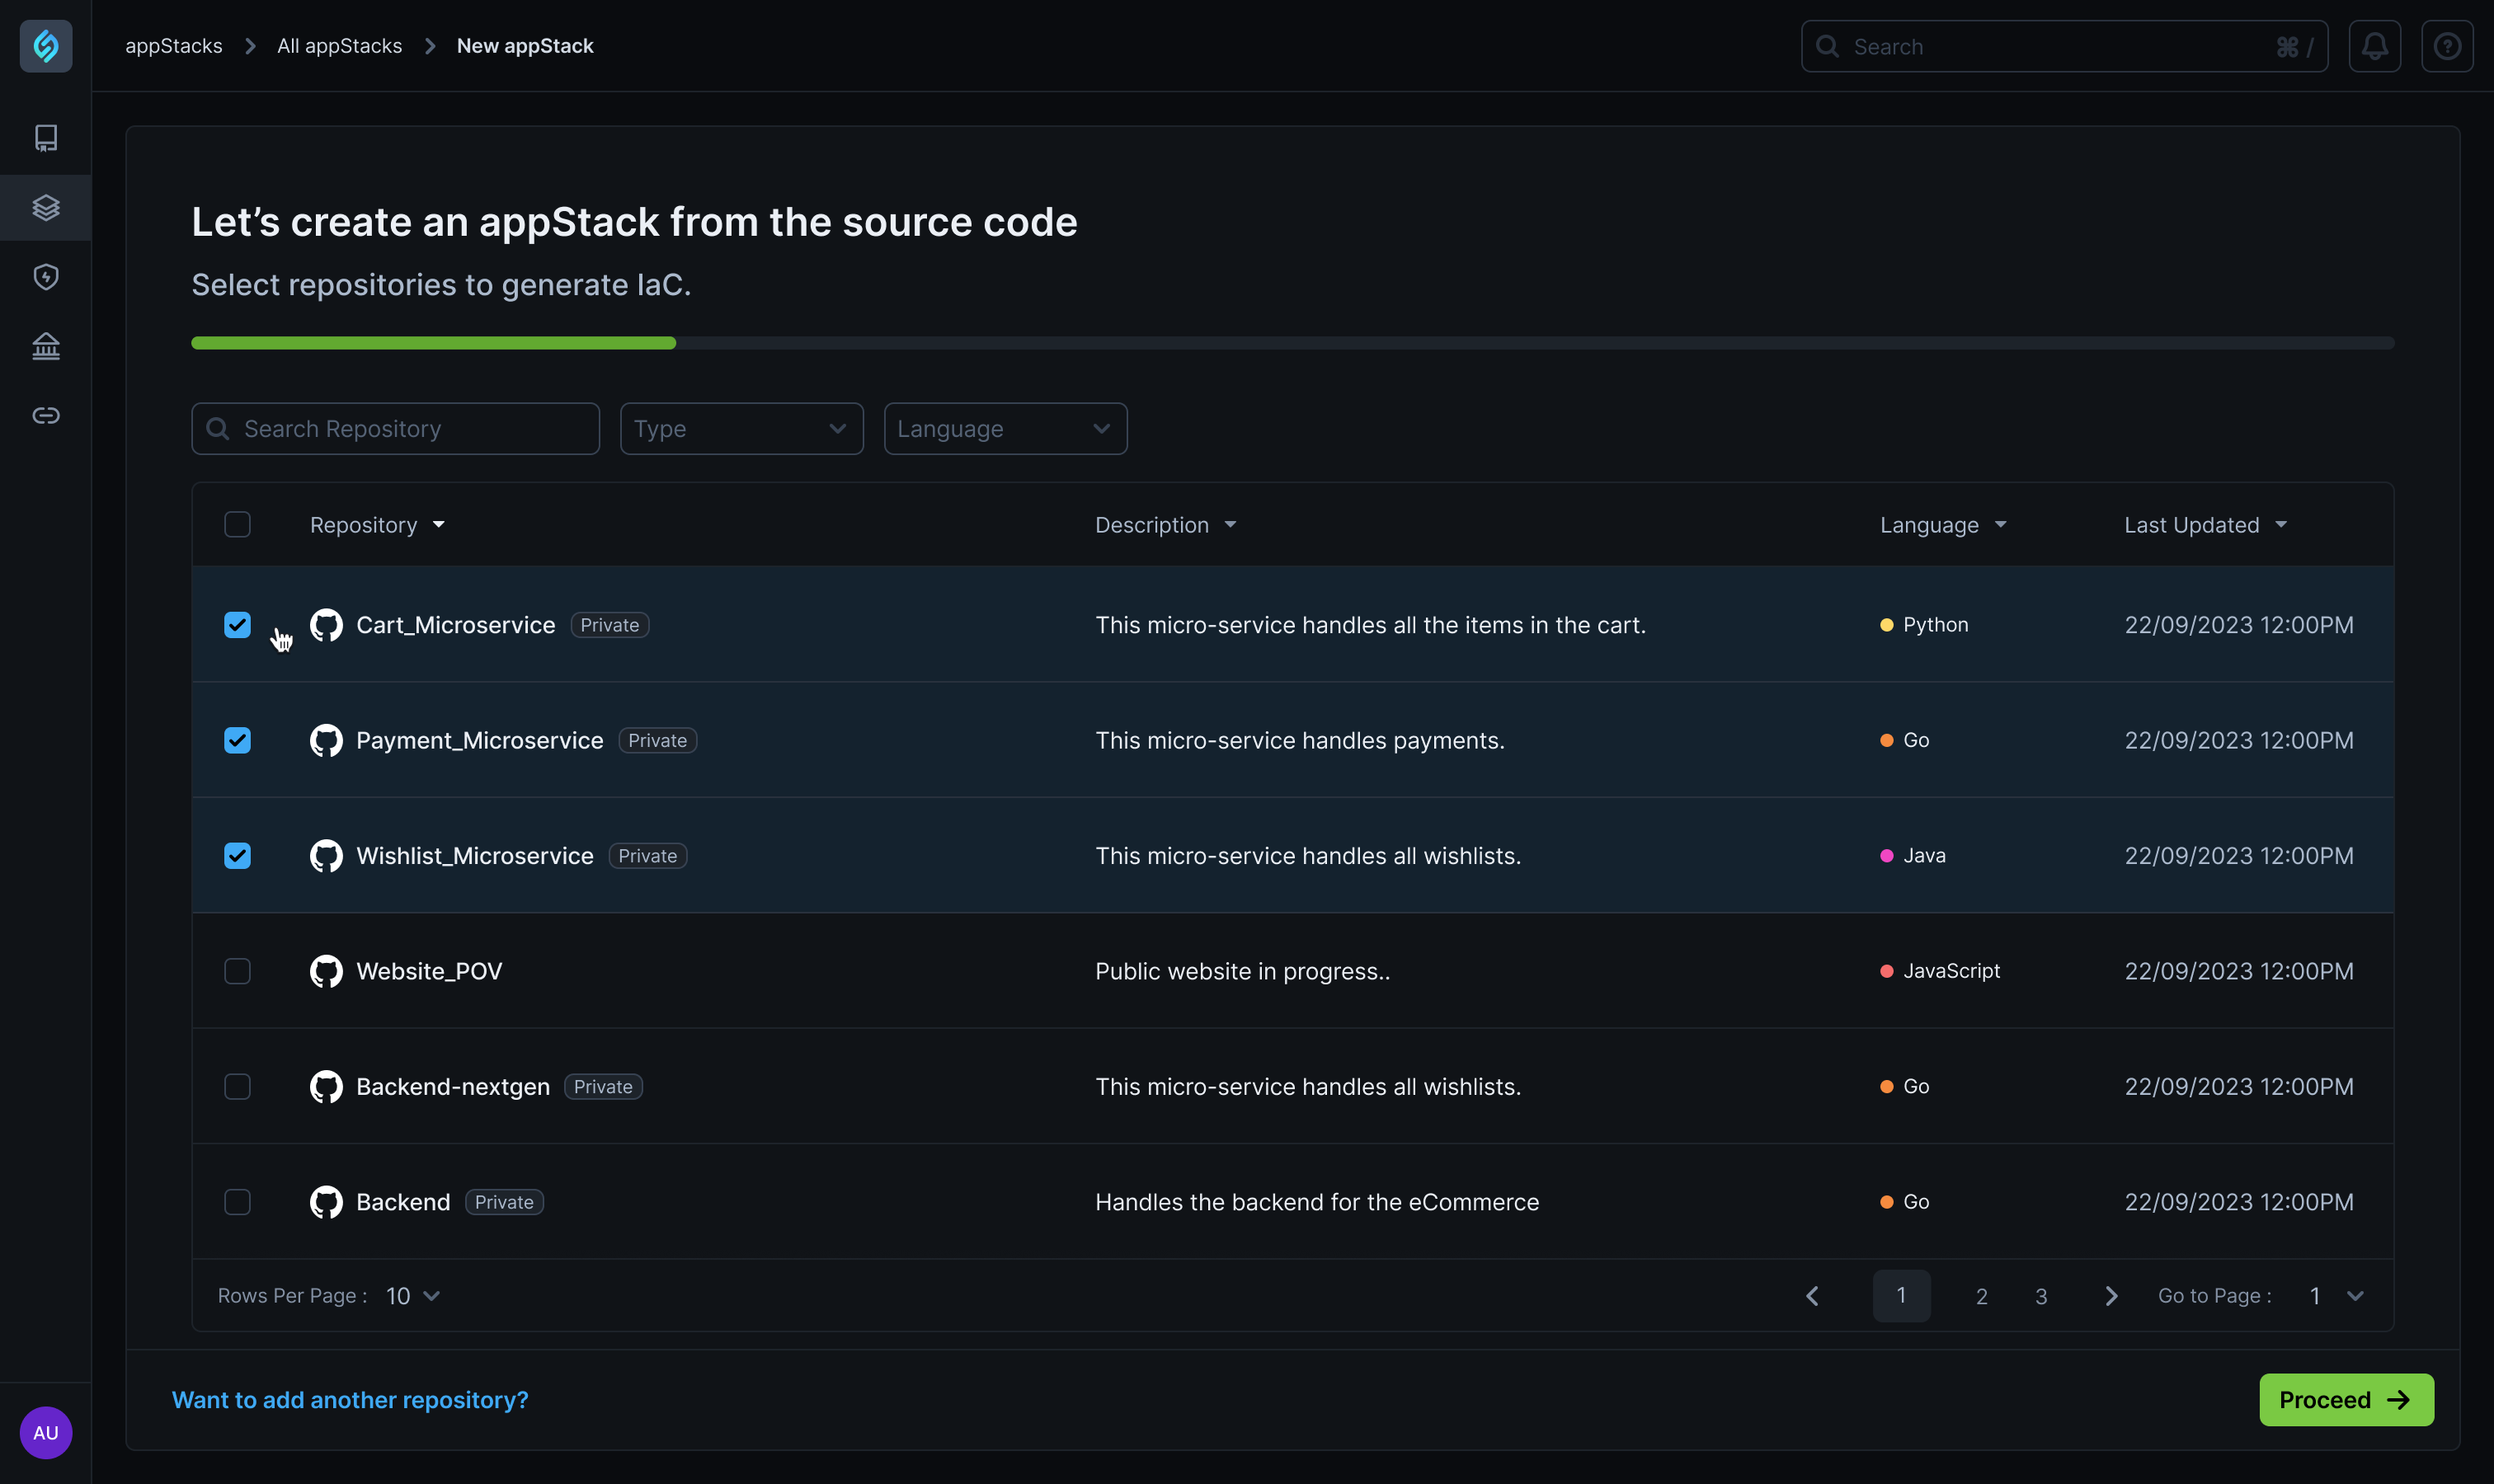Go to page 3 in the pagination

click(2041, 1296)
